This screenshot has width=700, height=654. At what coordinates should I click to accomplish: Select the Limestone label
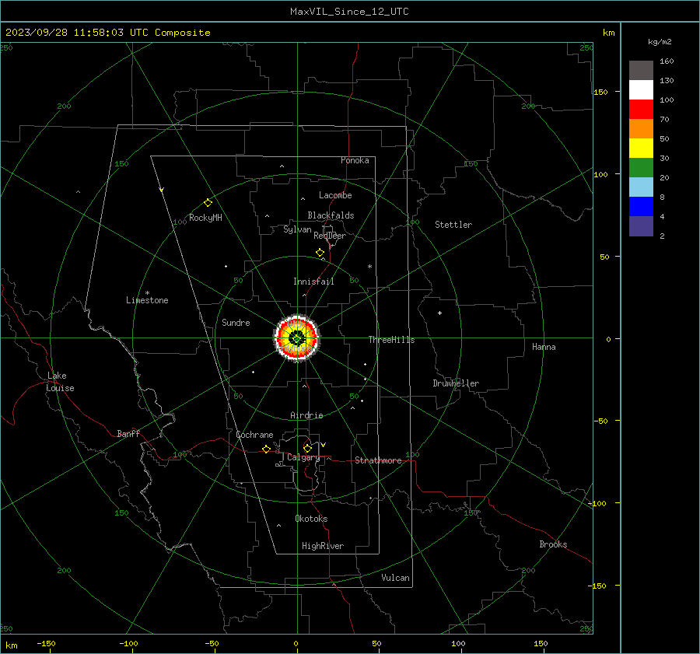[x=147, y=300]
